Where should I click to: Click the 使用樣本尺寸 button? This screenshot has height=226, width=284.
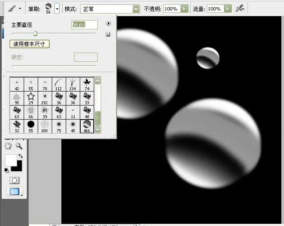[29, 44]
